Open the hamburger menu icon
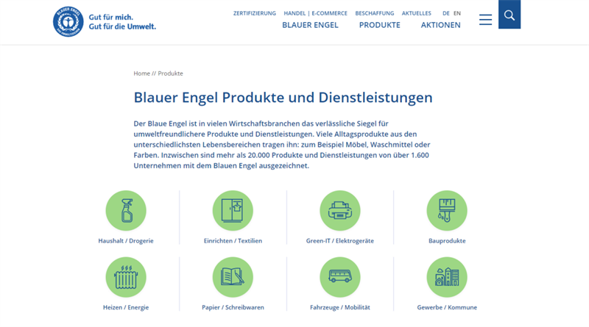 (485, 20)
